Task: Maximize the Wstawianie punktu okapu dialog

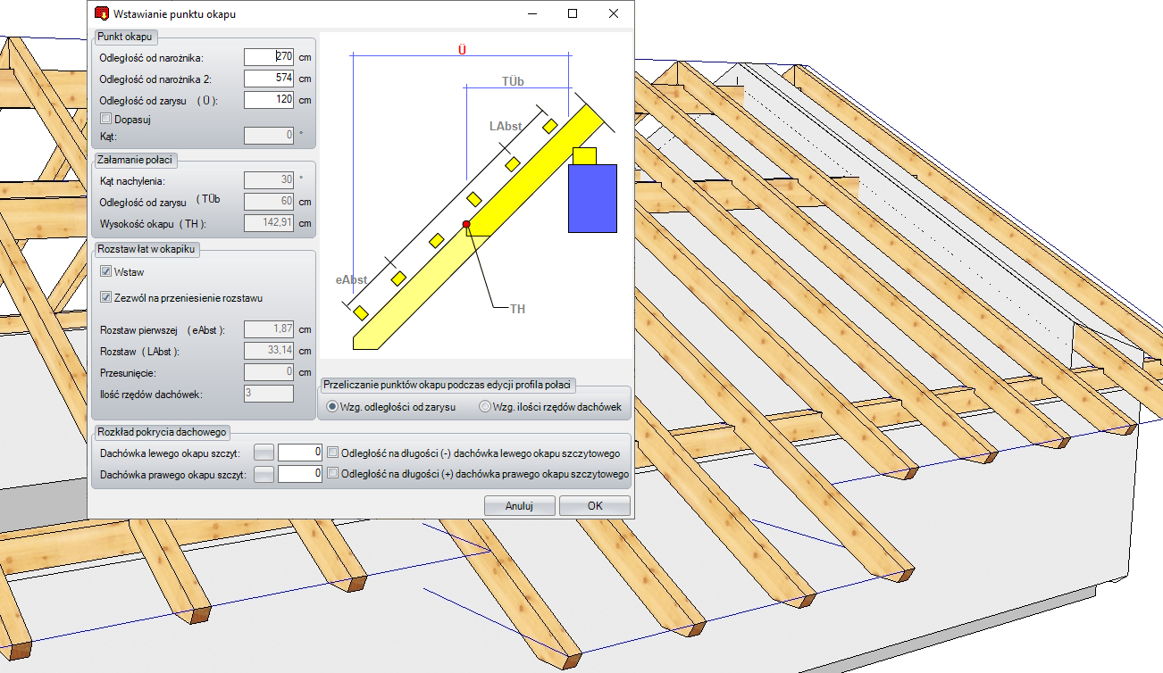Action: click(573, 14)
